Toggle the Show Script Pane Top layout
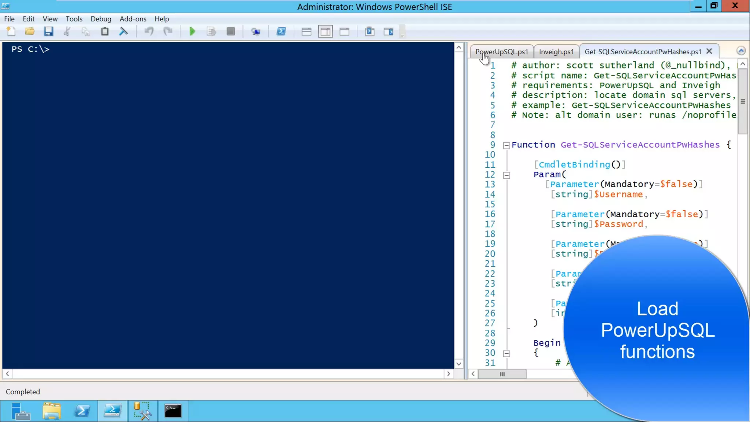Screen dimensions: 750x422 (306, 32)
